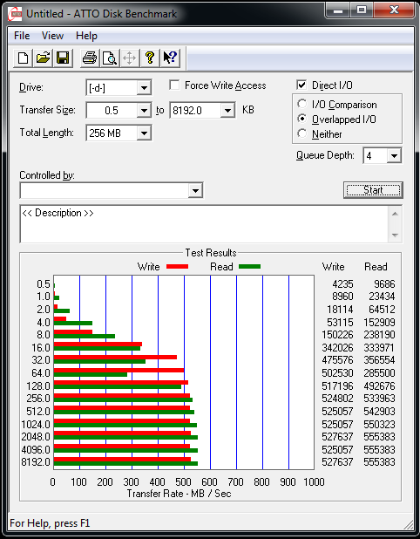This screenshot has height=539, width=420.
Task: Click the ATTO application icon in title bar
Action: tap(15, 14)
